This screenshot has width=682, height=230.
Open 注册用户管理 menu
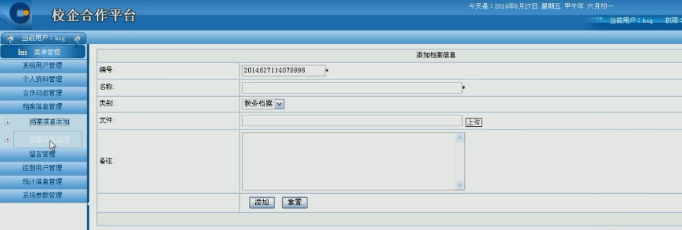click(x=43, y=168)
